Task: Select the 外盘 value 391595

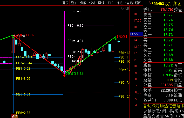Action: coord(167,85)
